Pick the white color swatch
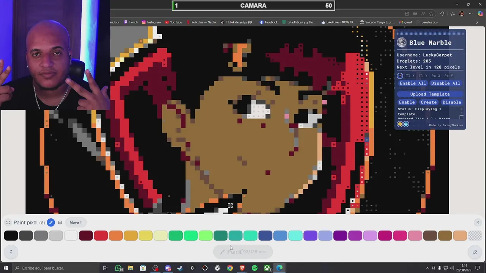Screen dimensions: 486x273 [x=71, y=235]
